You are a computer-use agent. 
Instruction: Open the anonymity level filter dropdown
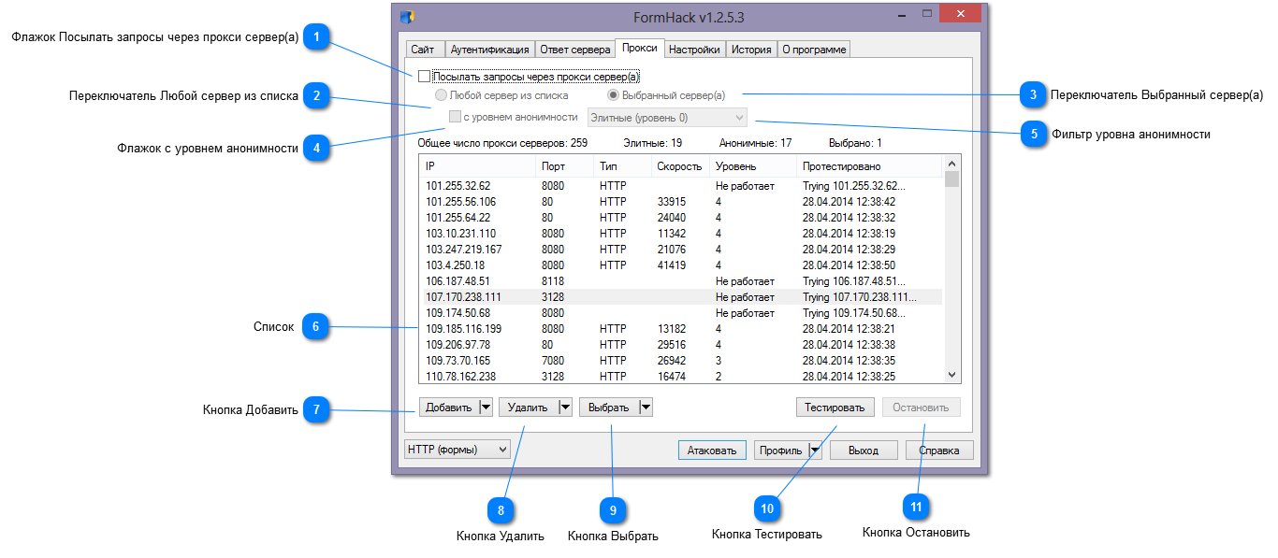(739, 118)
